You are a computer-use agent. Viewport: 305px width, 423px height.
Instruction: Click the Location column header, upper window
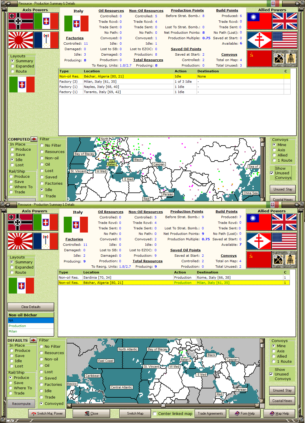129,71
